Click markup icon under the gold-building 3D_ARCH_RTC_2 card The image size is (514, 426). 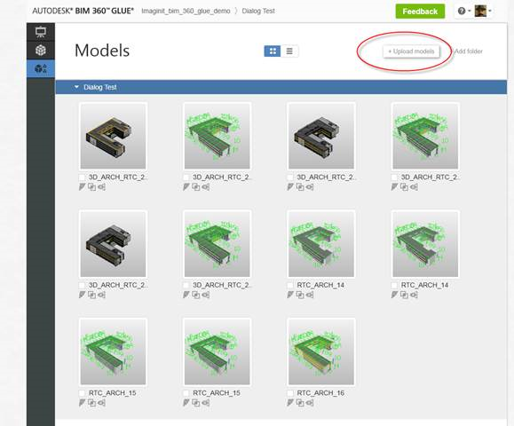83,187
